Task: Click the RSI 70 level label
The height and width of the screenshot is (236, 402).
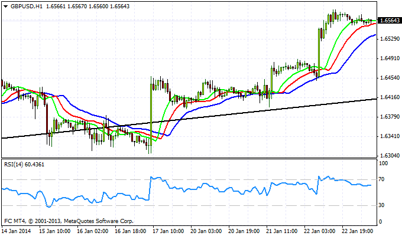Action: 381,179
